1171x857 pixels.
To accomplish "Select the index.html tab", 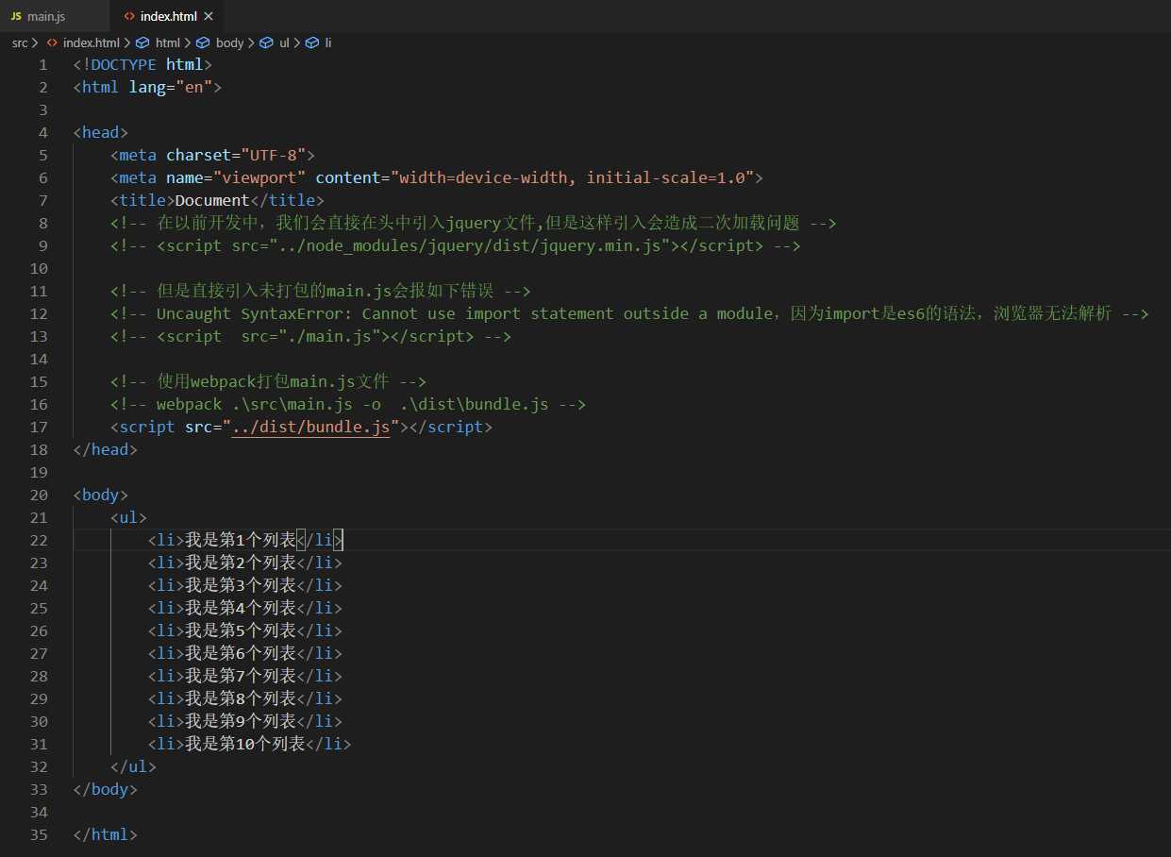I will pyautogui.click(x=167, y=16).
